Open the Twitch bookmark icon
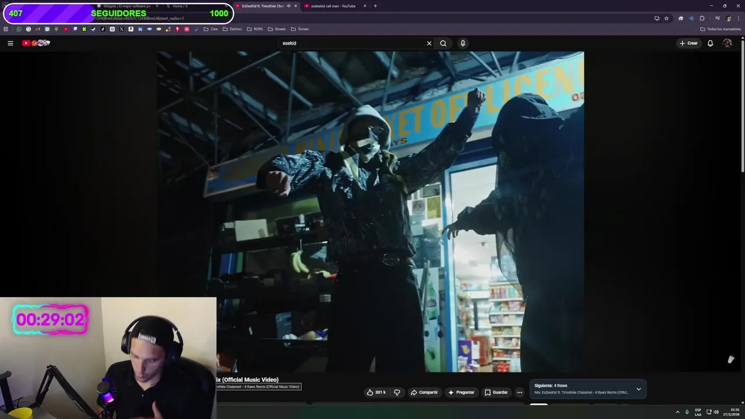 point(75,29)
